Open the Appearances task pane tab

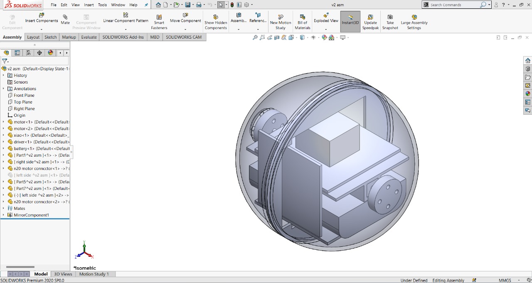click(x=528, y=94)
